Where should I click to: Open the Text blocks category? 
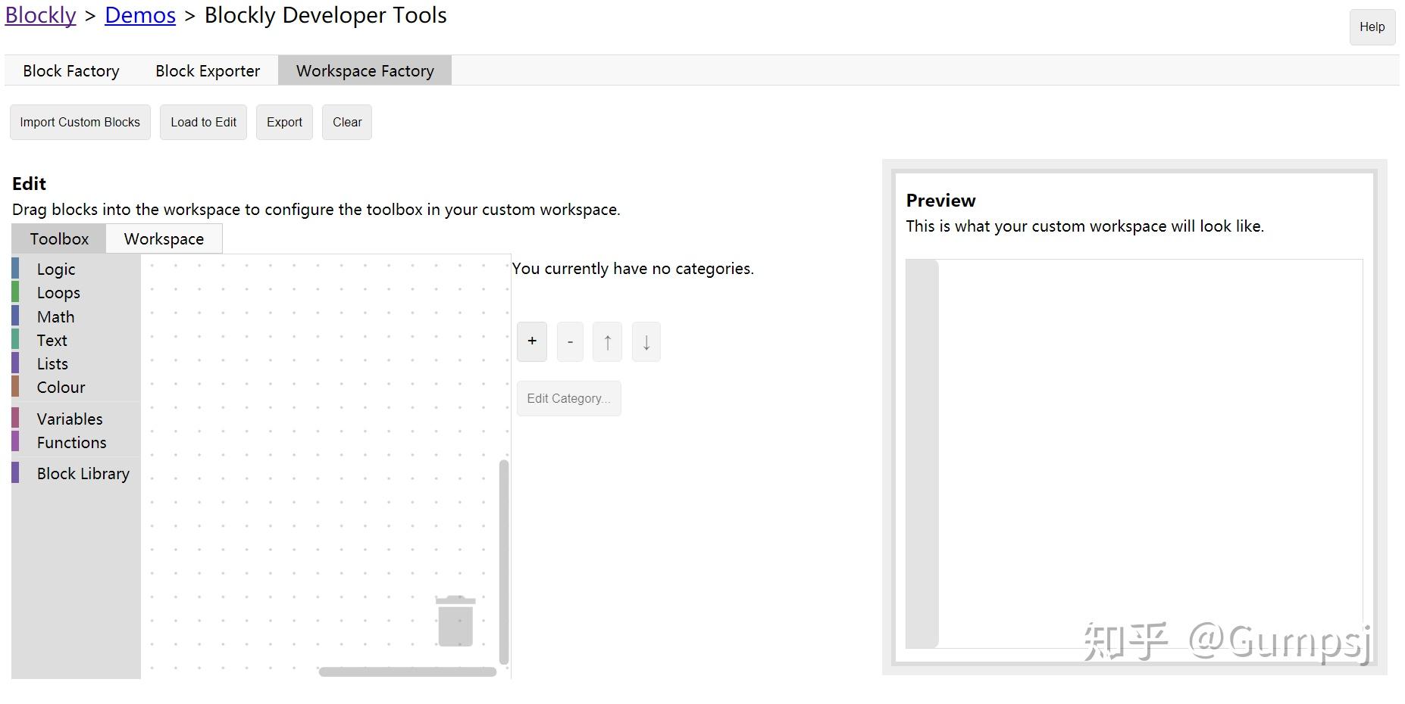52,341
